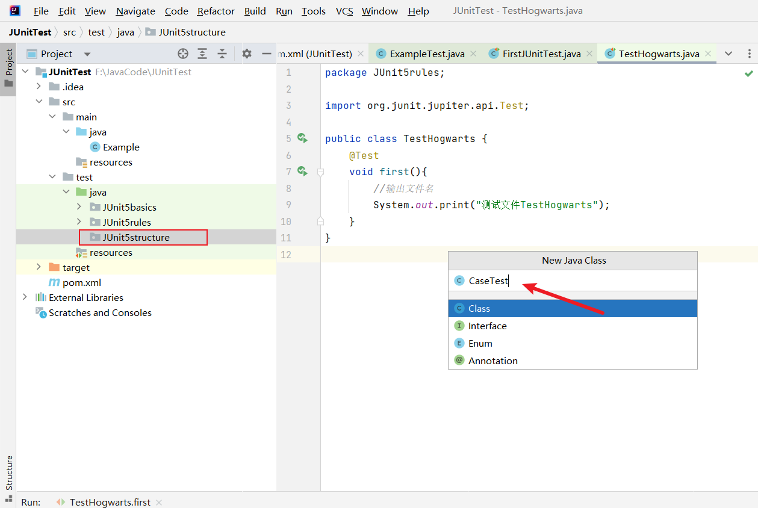Open the Refactor menu
Viewport: 758px width, 508px height.
[x=216, y=11]
